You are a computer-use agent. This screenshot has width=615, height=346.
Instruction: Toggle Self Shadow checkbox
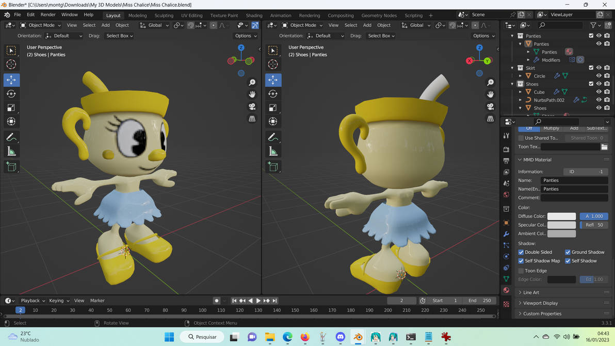point(568,261)
